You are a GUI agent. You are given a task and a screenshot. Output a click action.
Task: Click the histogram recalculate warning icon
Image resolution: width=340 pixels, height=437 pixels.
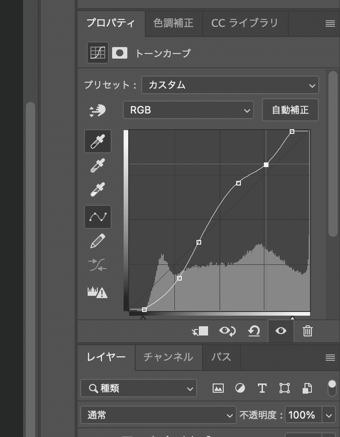[x=97, y=293]
